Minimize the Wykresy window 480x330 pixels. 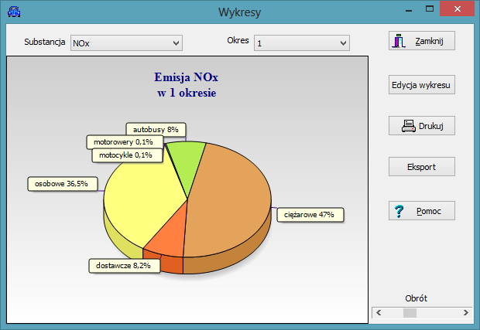coord(409,10)
